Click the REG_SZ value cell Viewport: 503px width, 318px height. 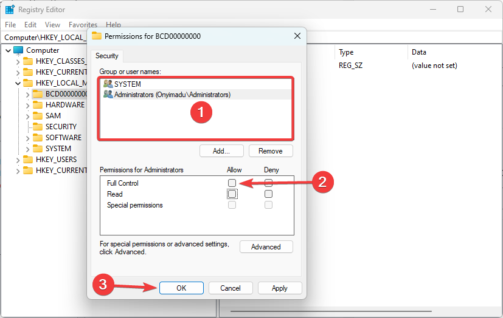(x=350, y=66)
